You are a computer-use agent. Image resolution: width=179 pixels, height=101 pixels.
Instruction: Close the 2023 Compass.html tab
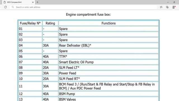pos(33,2)
